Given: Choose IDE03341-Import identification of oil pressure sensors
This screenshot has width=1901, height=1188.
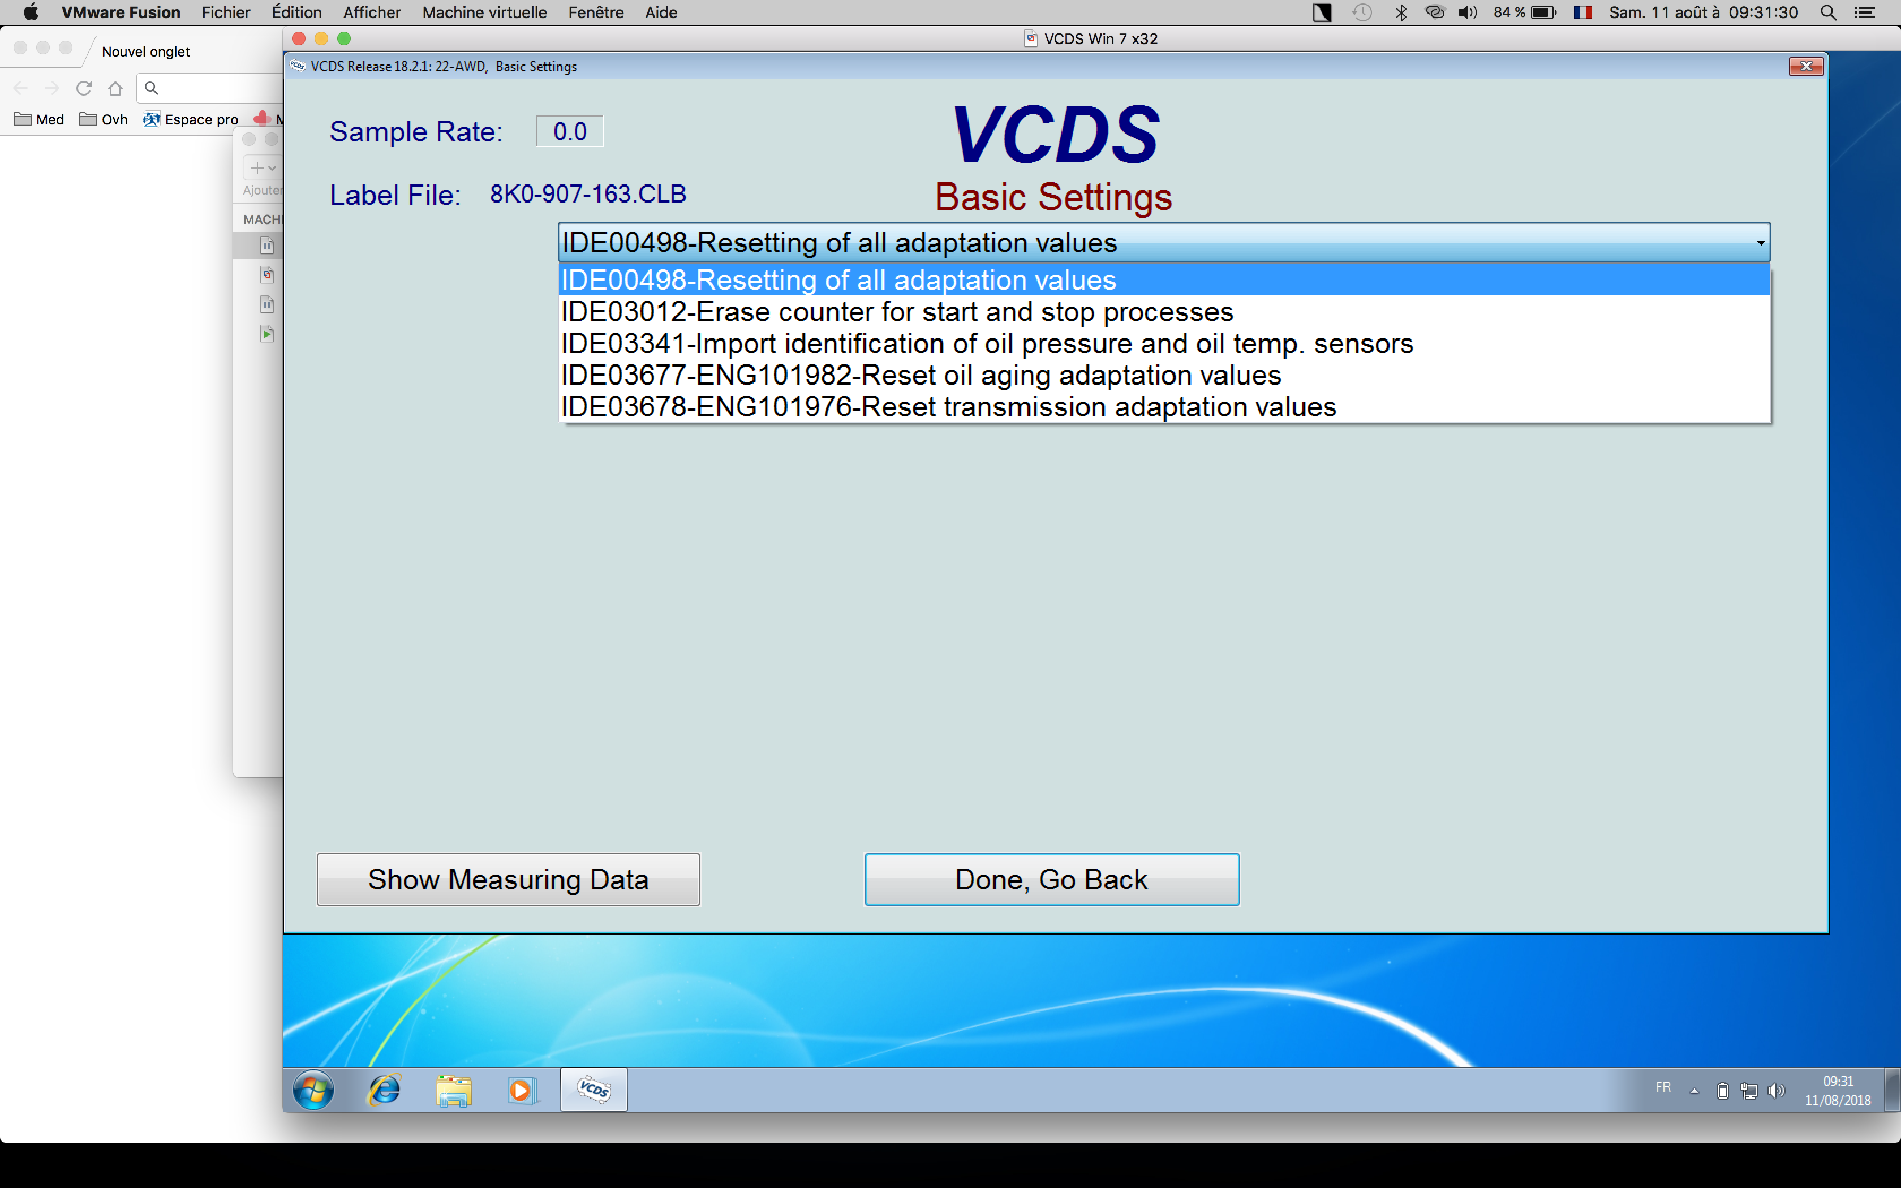Looking at the screenshot, I should (1163, 343).
